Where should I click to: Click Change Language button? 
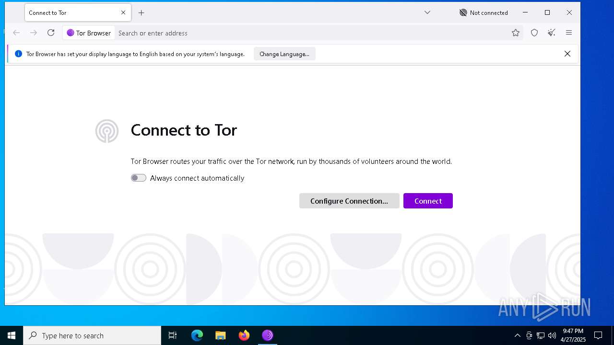click(284, 54)
